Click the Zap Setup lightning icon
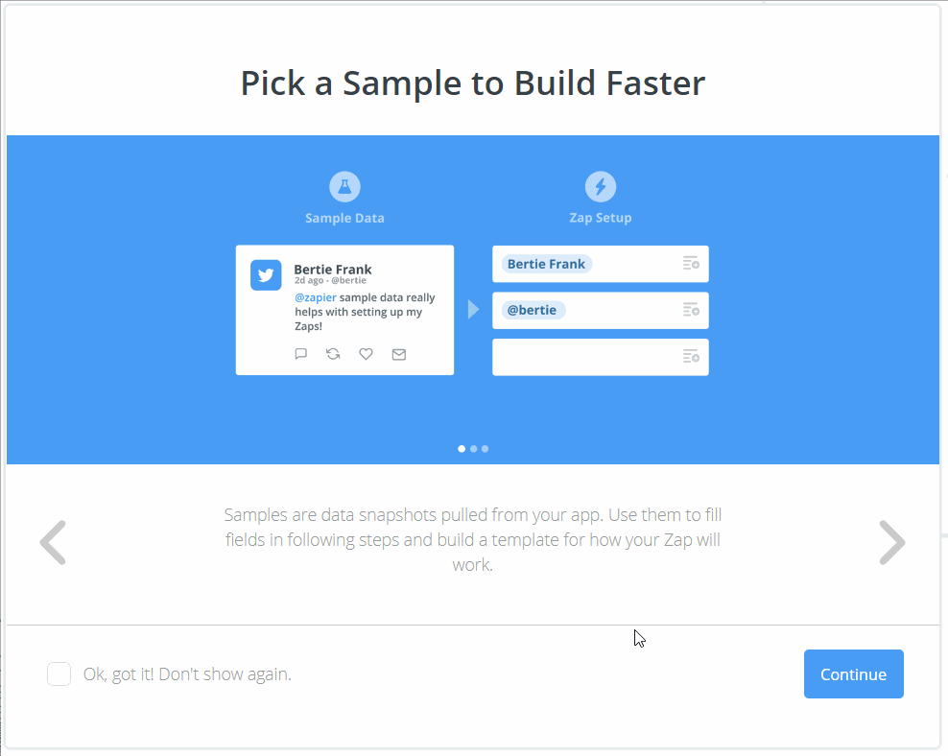The height and width of the screenshot is (756, 948). [x=601, y=186]
